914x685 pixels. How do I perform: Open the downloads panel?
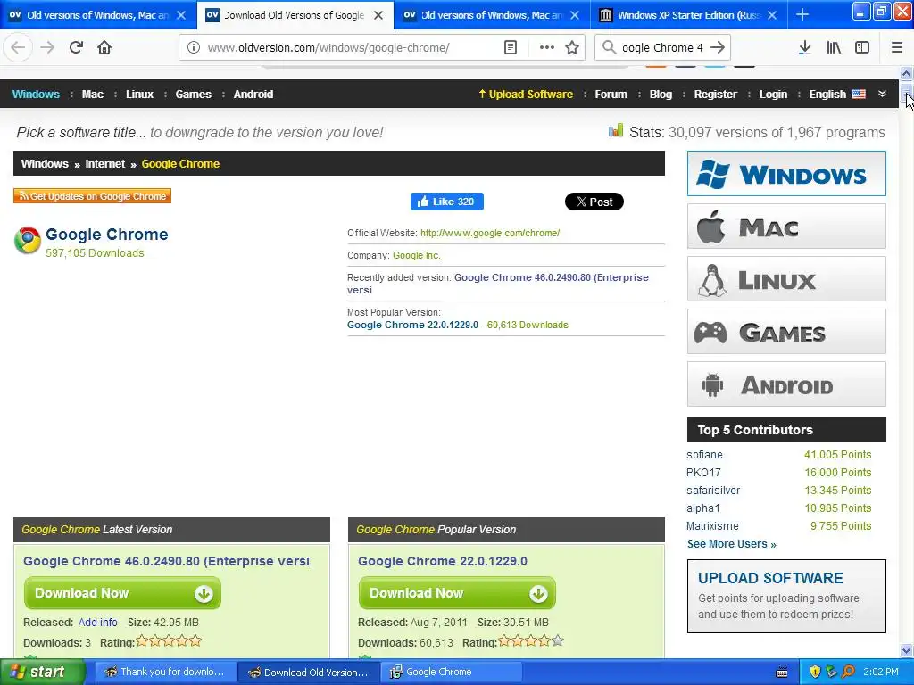click(x=804, y=47)
